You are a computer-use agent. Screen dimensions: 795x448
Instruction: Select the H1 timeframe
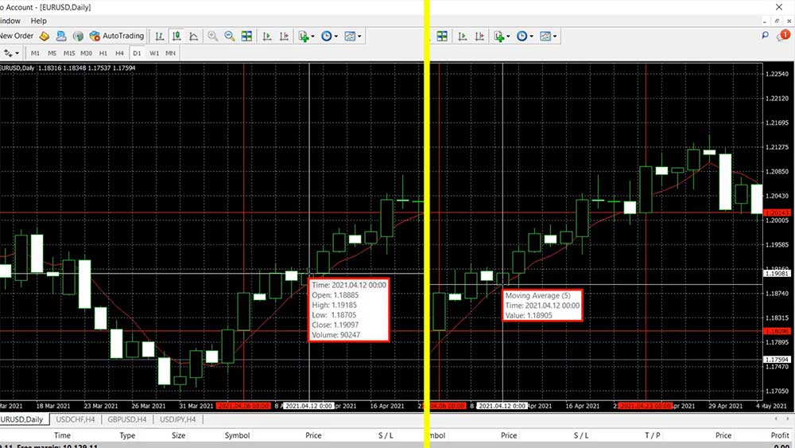click(103, 53)
